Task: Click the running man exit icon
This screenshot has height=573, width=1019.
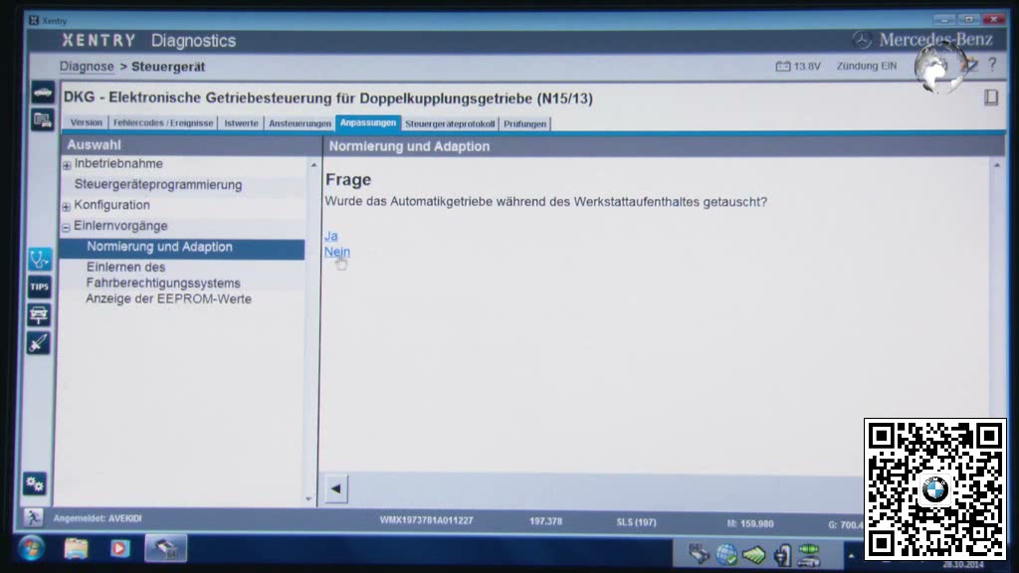Action: point(33,517)
